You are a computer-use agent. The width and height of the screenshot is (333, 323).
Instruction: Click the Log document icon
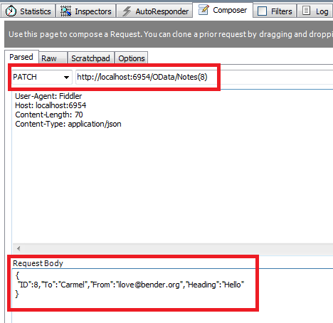tap(306, 11)
